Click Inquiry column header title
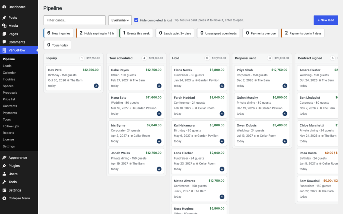343x214 pixels. [x=52, y=58]
